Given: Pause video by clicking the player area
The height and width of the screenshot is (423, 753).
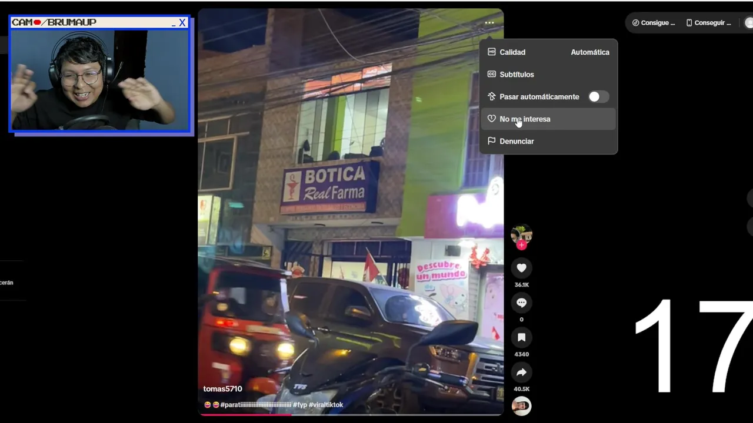Looking at the screenshot, I should (351, 211).
